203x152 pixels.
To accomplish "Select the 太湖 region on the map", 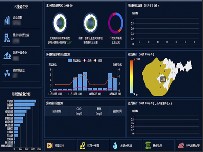I will pos(163,80).
